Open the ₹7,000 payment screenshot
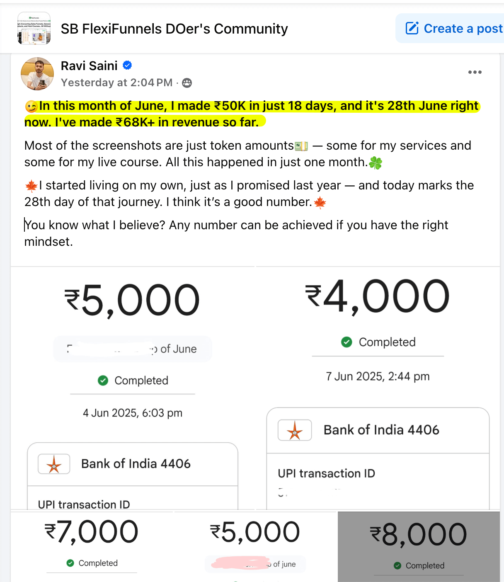Image resolution: width=504 pixels, height=582 pixels. coord(91,546)
